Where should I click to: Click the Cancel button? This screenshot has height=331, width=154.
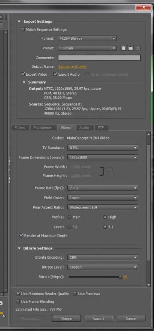[131, 318]
